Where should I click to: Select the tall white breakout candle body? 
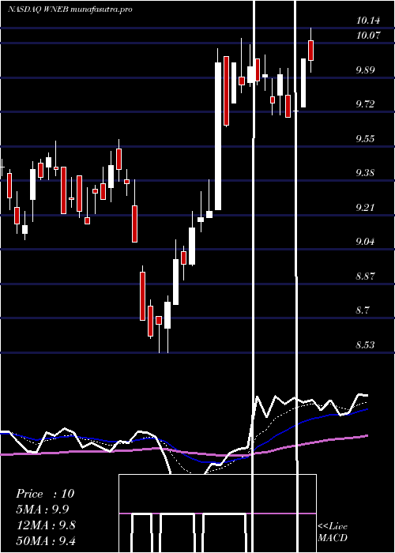pyautogui.click(x=218, y=136)
